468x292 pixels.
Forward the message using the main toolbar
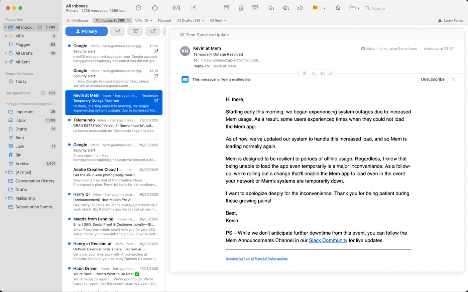pos(300,8)
